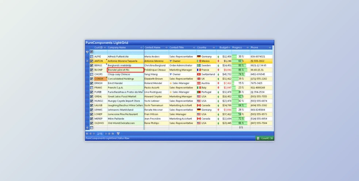Viewport: 359px width, 181px height.
Task: Check the CHOPS row checkbox
Action: click(91, 74)
